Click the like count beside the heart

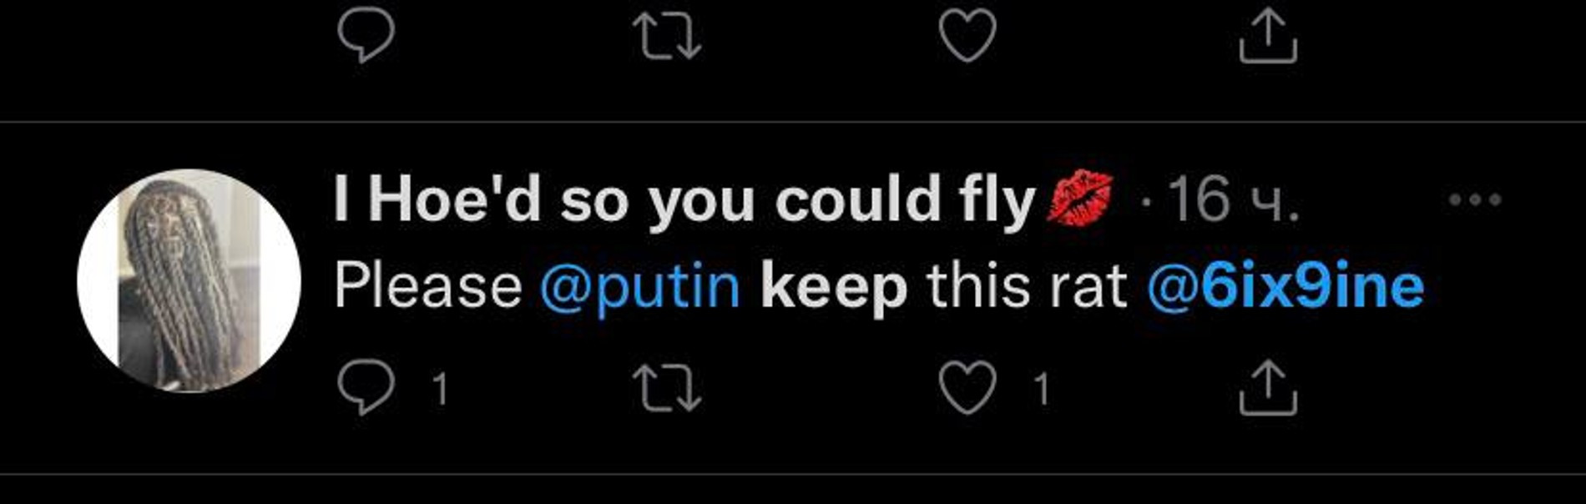[1040, 390]
